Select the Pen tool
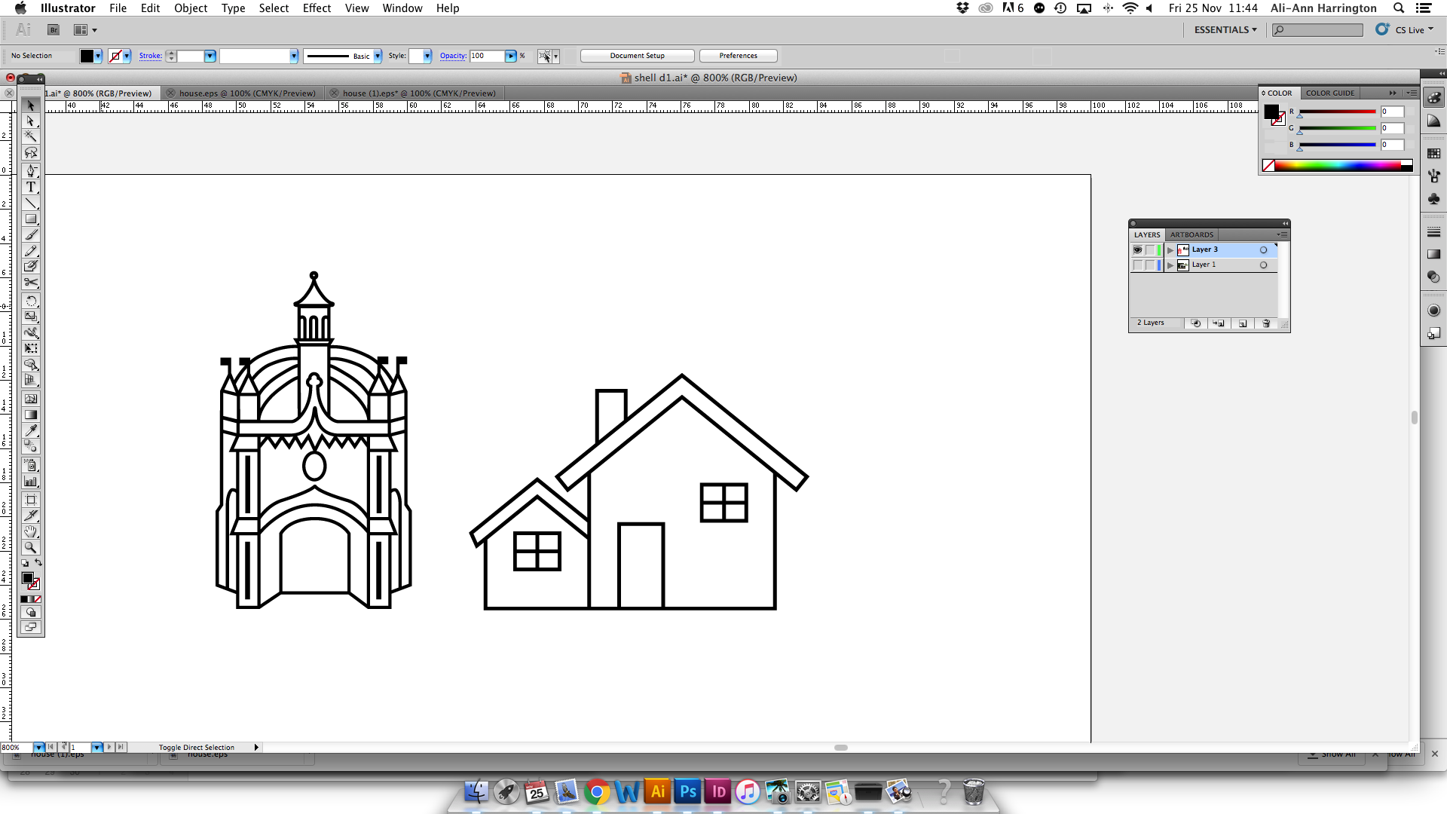This screenshot has height=814, width=1447. [x=31, y=171]
